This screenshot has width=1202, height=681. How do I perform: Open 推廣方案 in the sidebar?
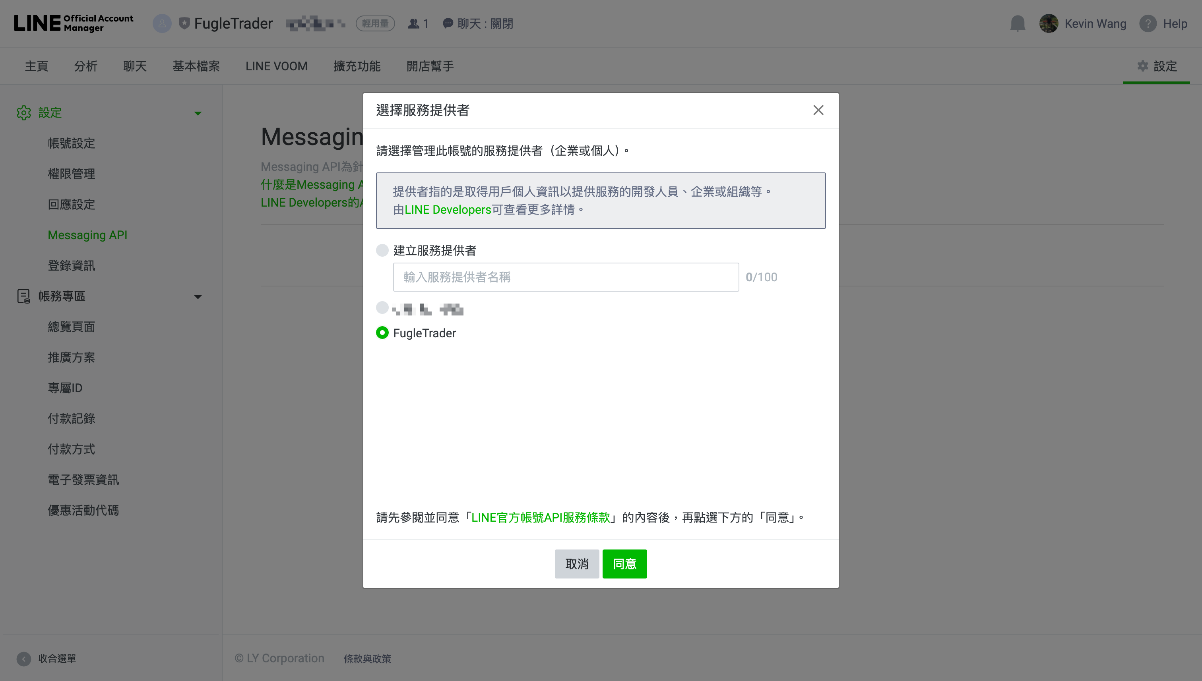[x=72, y=357]
